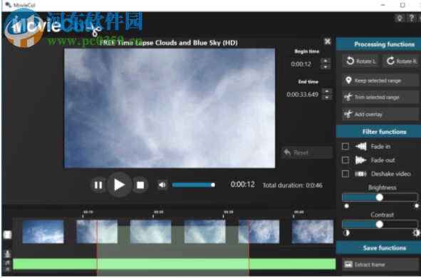Viewport: 421px width, 278px height.
Task: Click the Reset button
Action: point(307,153)
